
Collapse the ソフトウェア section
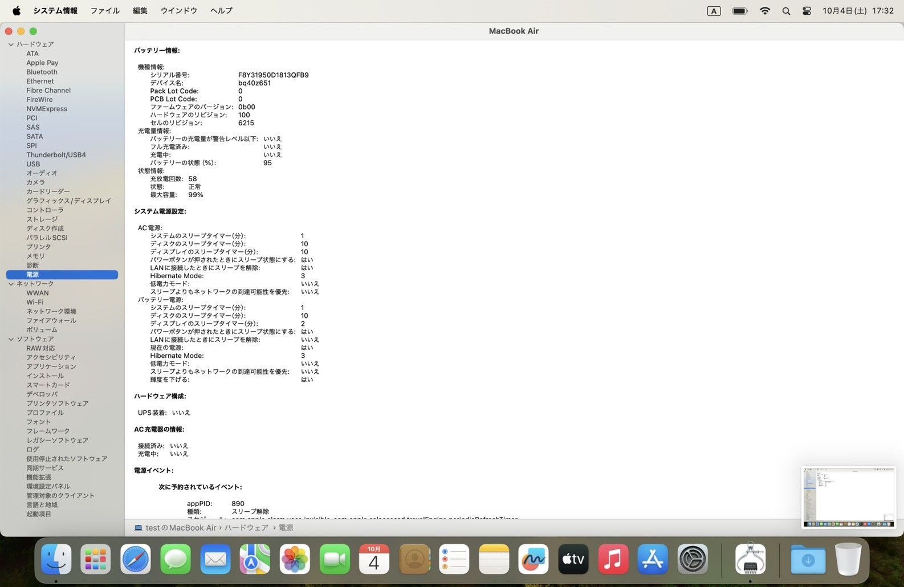coord(11,339)
